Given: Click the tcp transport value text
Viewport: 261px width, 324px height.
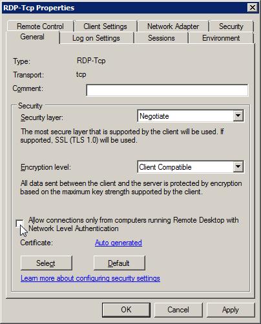Looking at the screenshot, I should pyautogui.click(x=81, y=74).
